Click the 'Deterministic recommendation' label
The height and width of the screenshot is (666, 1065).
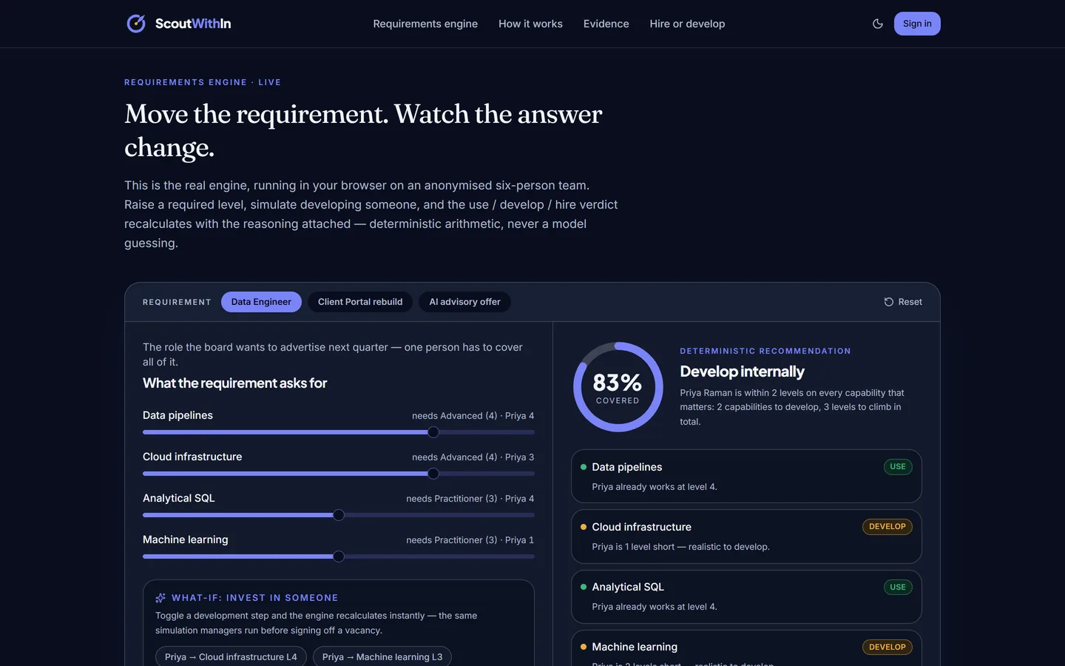(x=765, y=351)
